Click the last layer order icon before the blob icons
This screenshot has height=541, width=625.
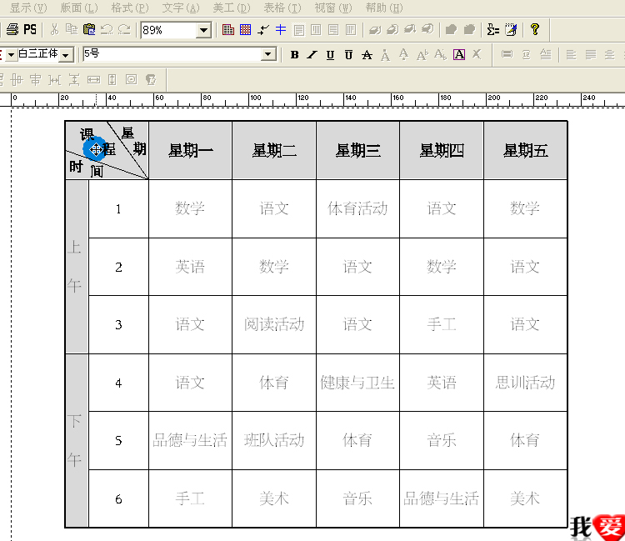427,29
